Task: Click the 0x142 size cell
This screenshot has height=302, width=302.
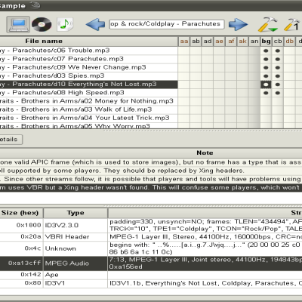Action: click(21, 275)
